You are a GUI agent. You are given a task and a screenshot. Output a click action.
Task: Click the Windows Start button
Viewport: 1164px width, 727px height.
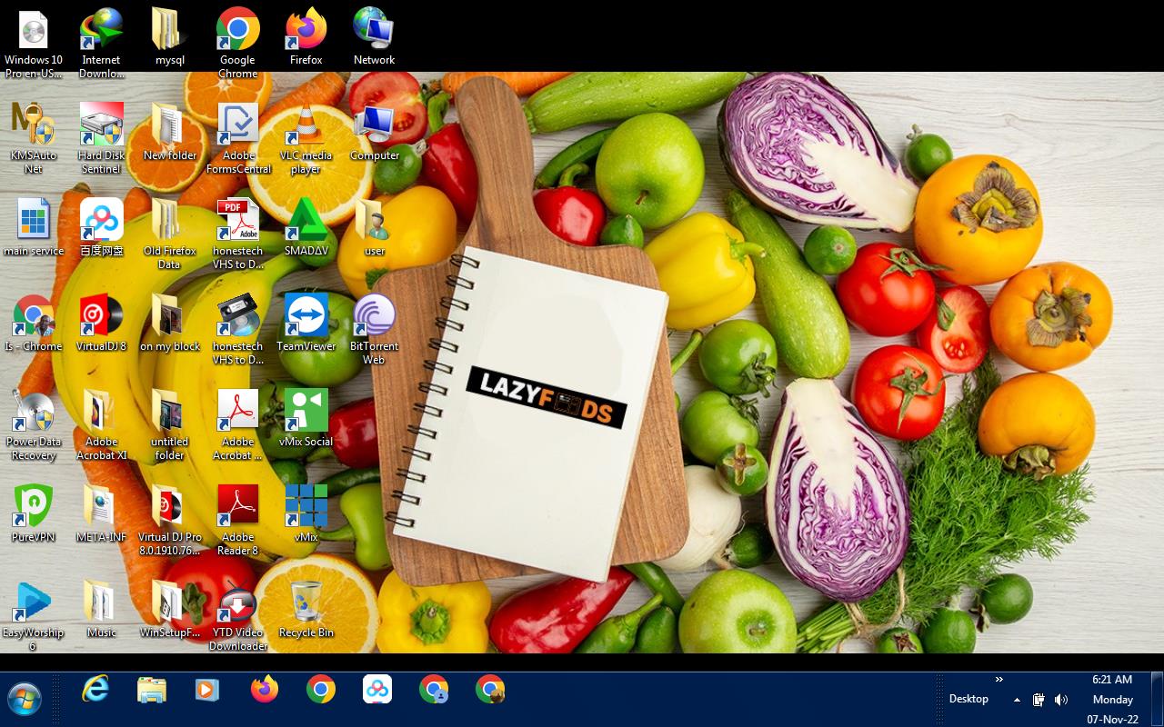[x=25, y=700]
